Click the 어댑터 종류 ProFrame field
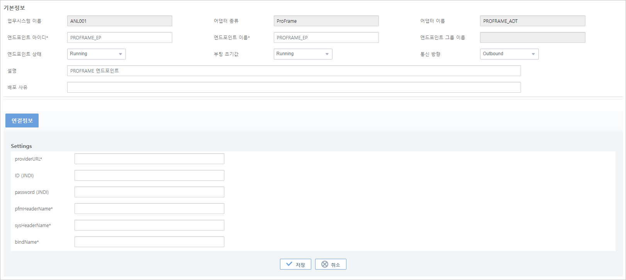The width and height of the screenshot is (626, 280). pyautogui.click(x=326, y=21)
